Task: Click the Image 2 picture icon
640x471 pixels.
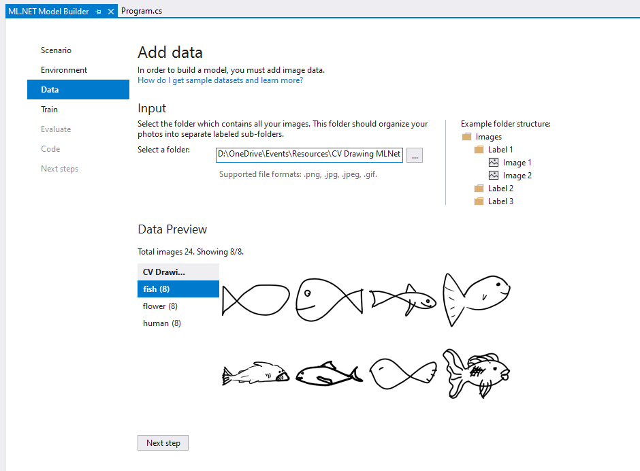Action: pos(494,176)
